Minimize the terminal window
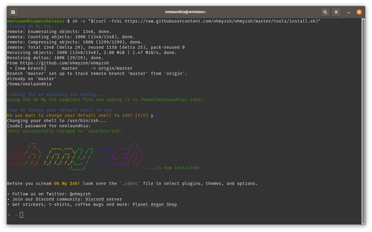This screenshot has height=232, width=372. pyautogui.click(x=348, y=12)
